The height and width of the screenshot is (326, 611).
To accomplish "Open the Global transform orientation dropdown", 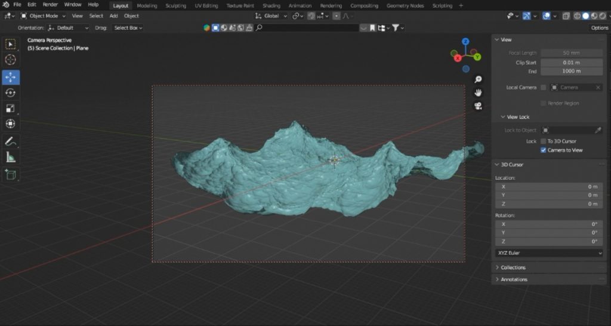I will (x=271, y=16).
